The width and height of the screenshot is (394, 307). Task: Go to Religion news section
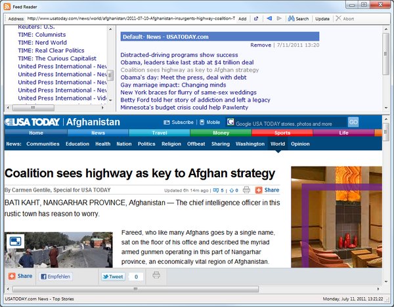pyautogui.click(x=171, y=144)
